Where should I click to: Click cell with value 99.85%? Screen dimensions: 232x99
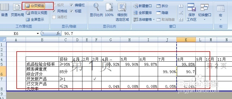186,64
